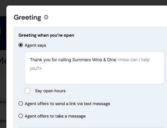
Task: Click the Thank you for calling greeting text
Action: (x=73, y=60)
